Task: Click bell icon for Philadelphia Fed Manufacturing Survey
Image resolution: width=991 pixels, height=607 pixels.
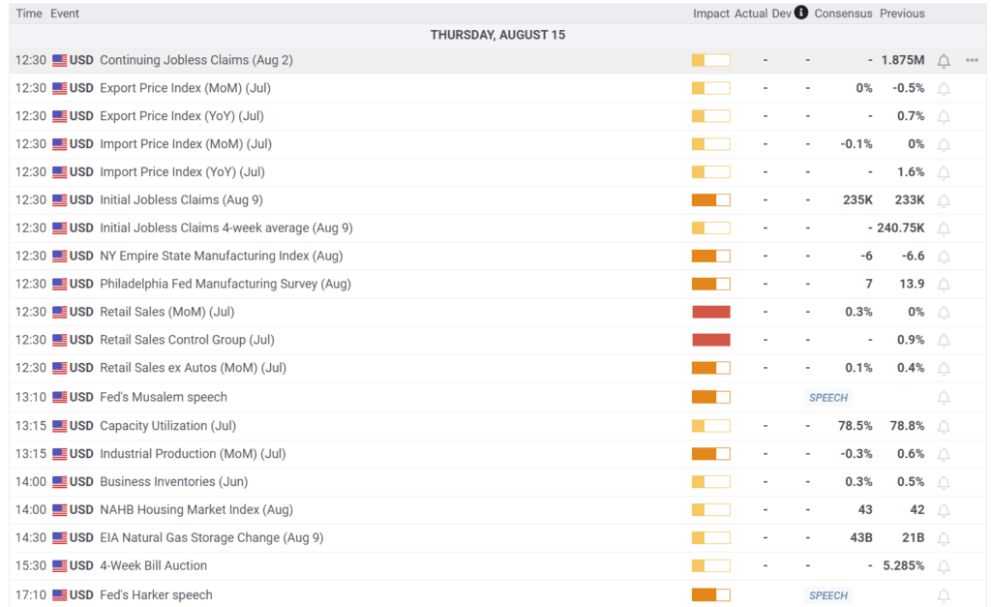Action: (x=944, y=285)
